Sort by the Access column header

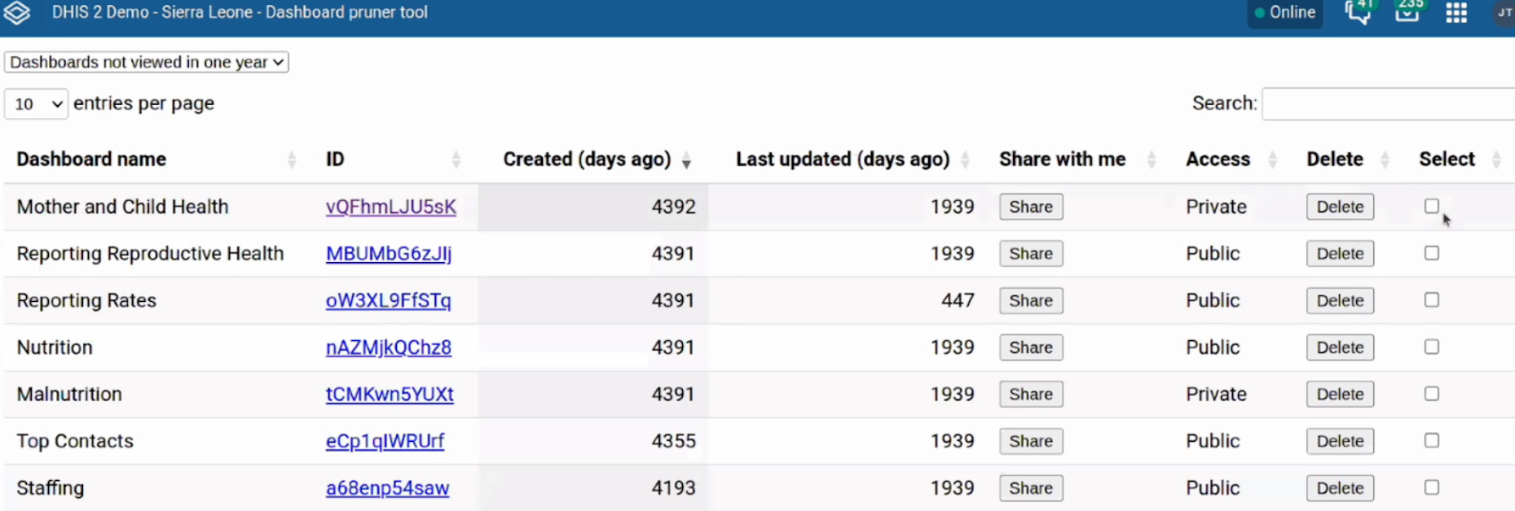(x=1218, y=159)
